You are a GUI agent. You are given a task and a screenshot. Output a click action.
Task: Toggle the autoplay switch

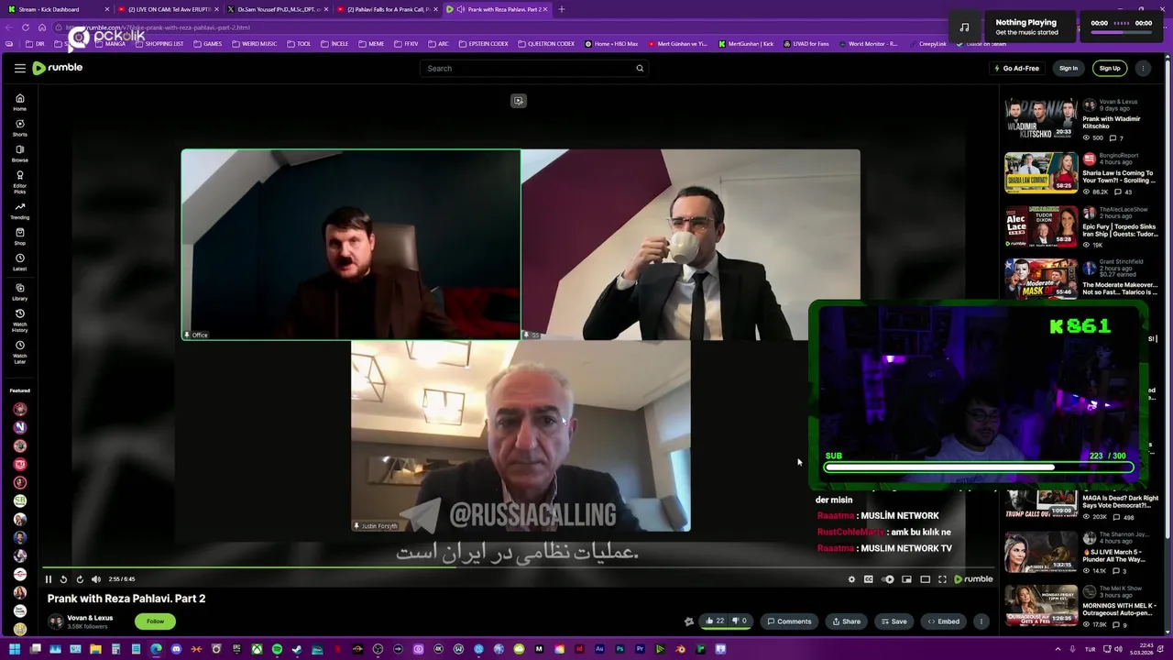click(887, 579)
